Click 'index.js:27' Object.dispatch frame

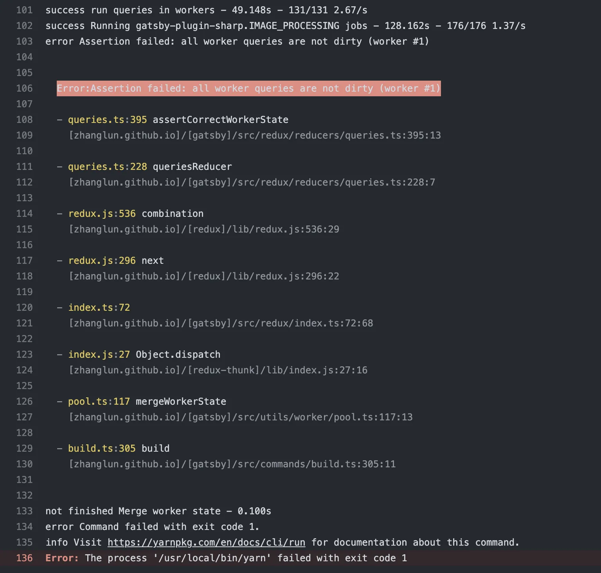point(99,355)
